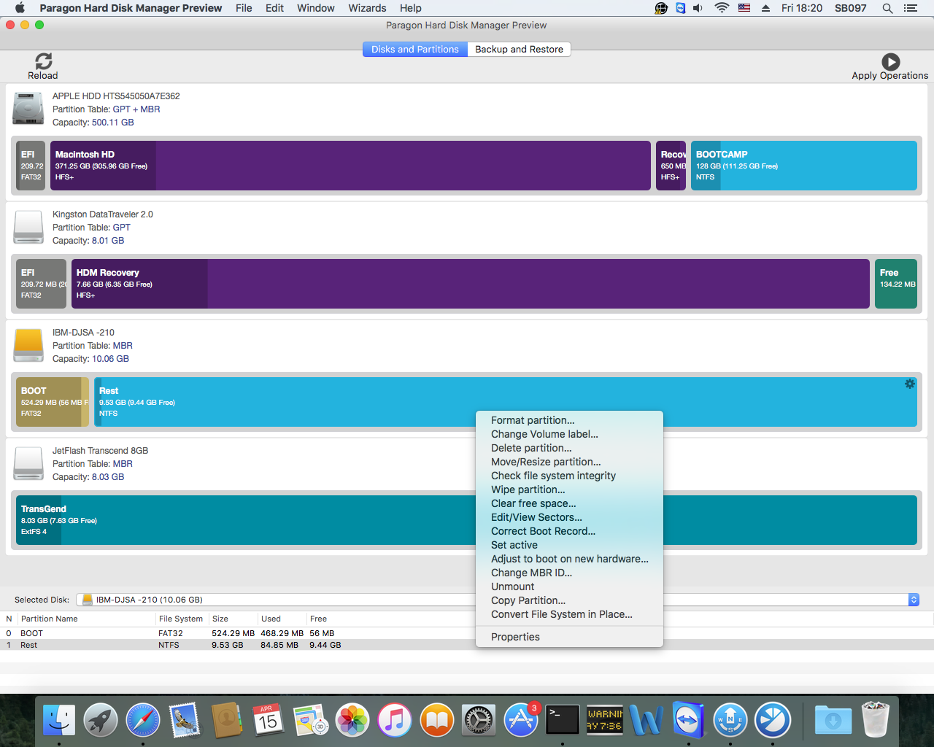Select the BOOTCAMP NTFS partition block
The height and width of the screenshot is (747, 934).
coord(804,166)
